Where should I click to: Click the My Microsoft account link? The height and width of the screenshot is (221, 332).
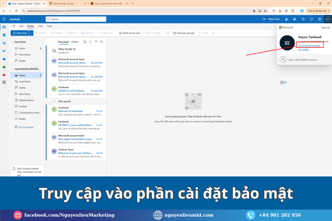(x=309, y=45)
